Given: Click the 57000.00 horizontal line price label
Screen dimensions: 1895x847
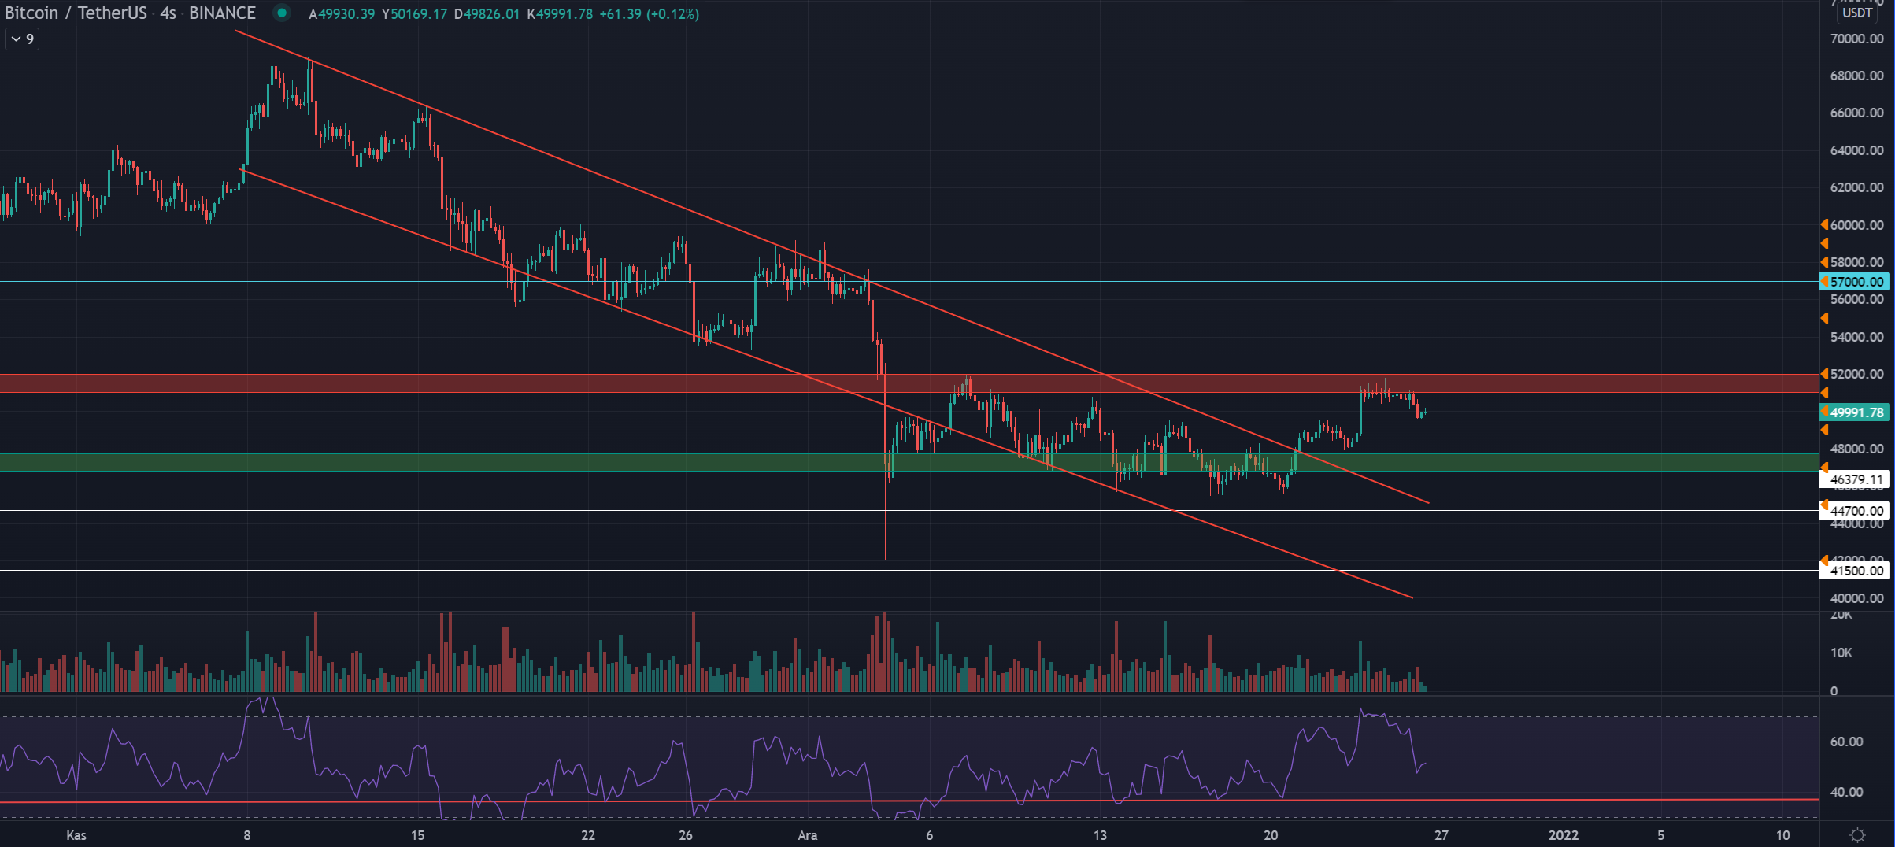Looking at the screenshot, I should tap(1856, 282).
